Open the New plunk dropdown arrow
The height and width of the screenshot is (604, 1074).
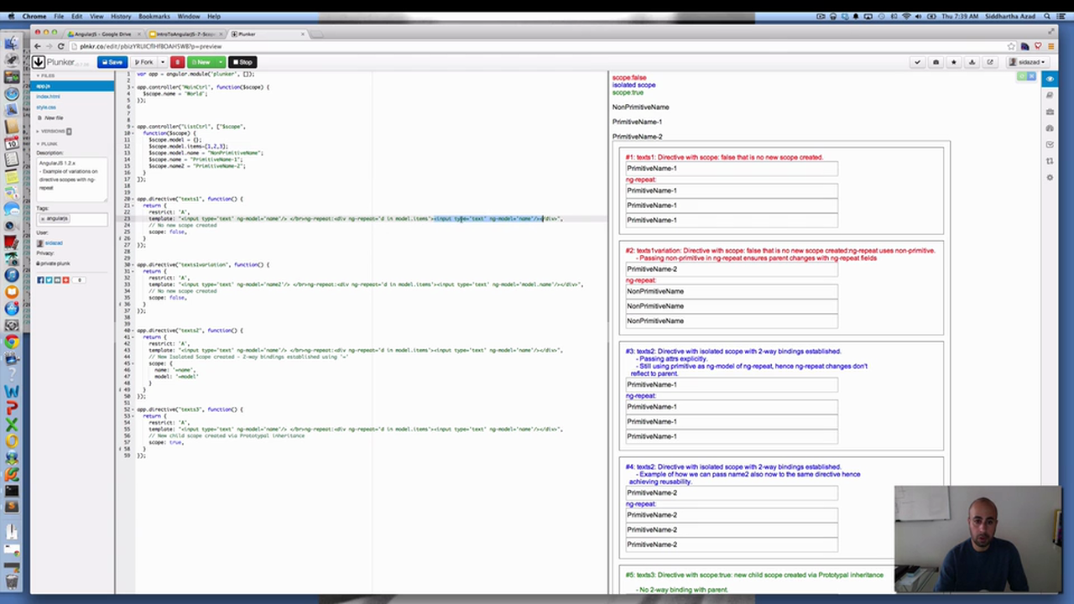[221, 62]
